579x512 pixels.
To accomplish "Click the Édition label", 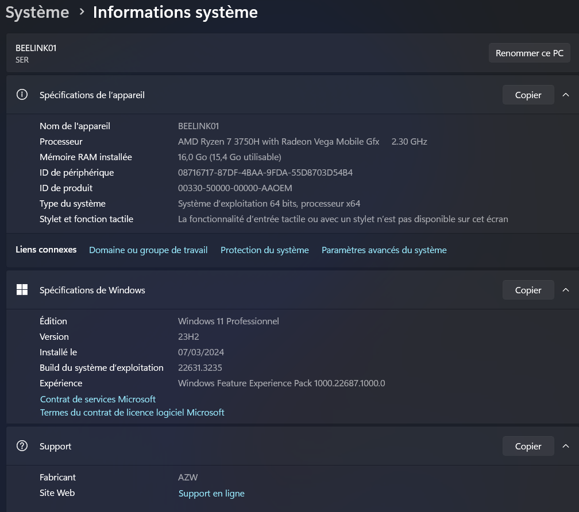I will click(53, 321).
